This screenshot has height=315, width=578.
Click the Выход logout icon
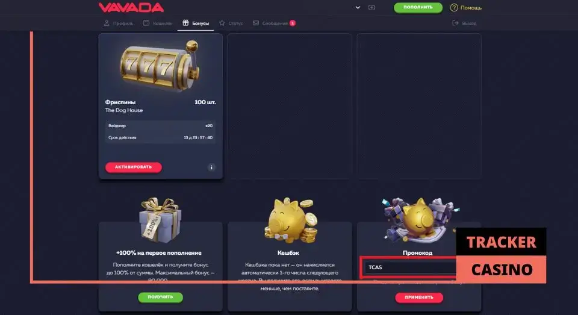455,23
